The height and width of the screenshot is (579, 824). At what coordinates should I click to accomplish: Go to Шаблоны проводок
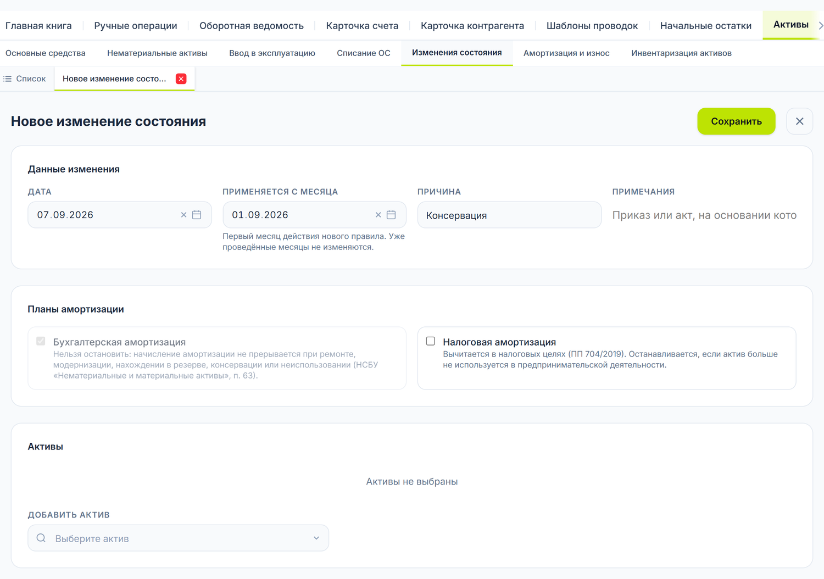(592, 26)
